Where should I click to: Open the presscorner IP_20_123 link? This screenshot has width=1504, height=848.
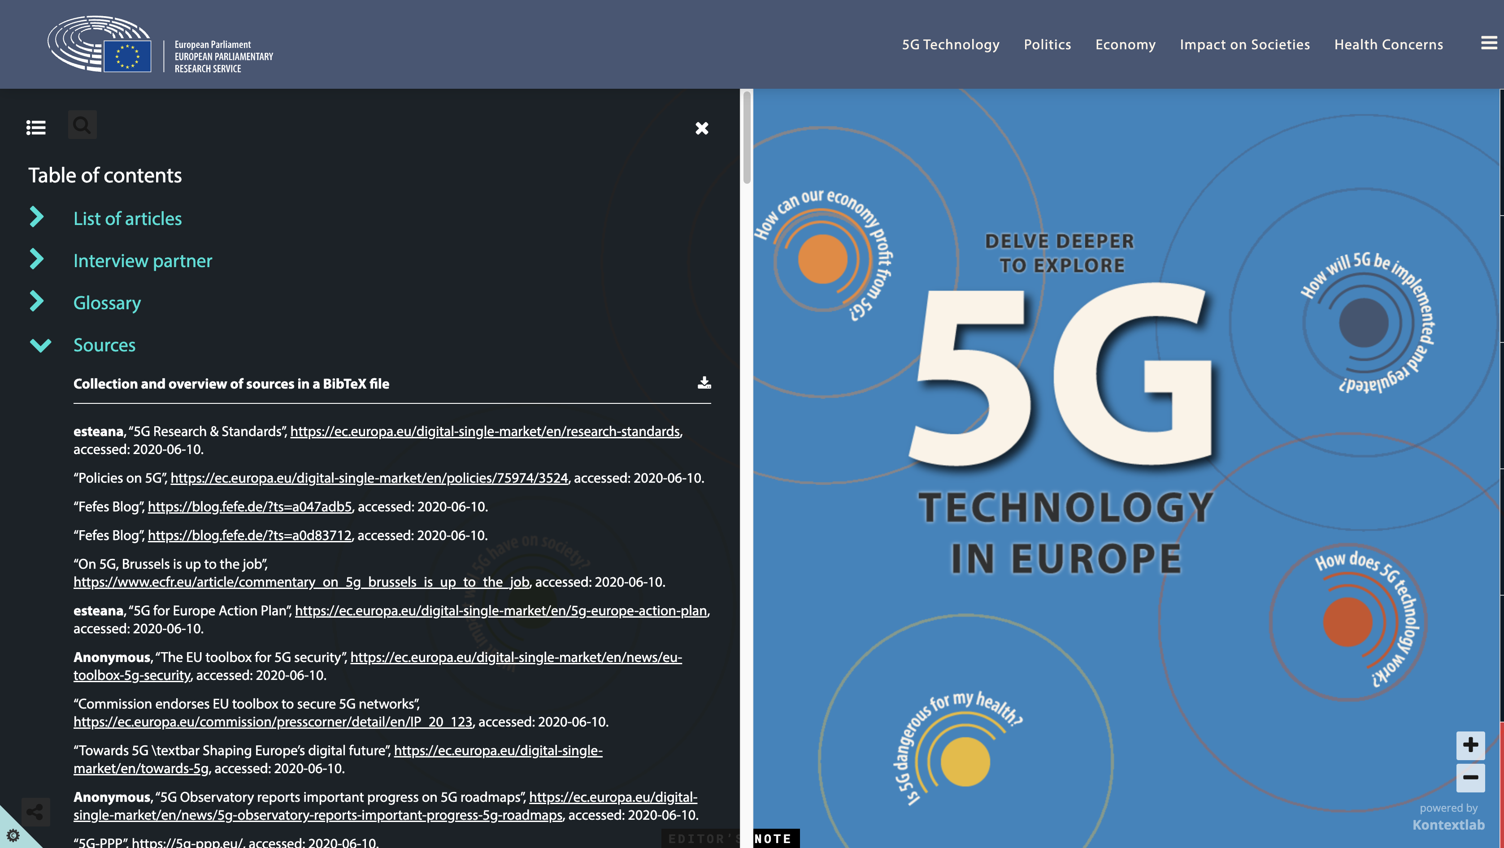pos(273,722)
